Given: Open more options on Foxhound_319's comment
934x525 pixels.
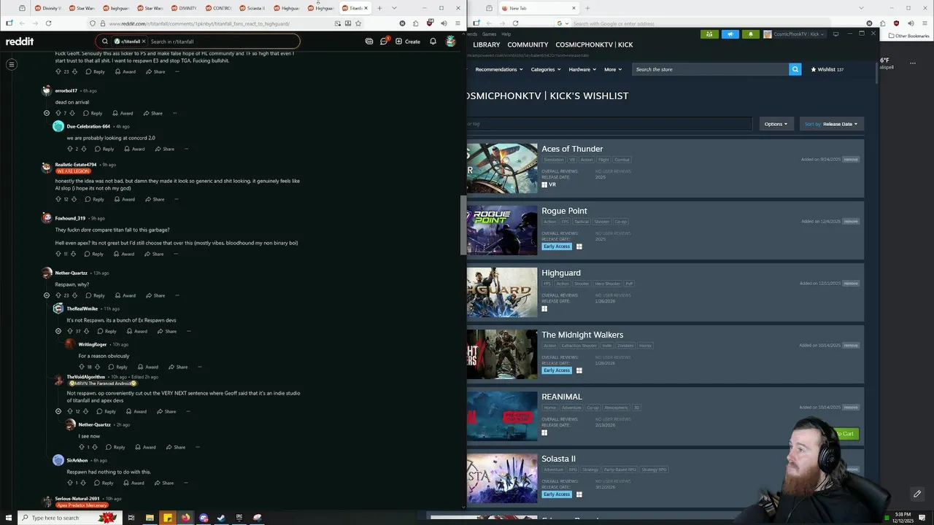Looking at the screenshot, I should pos(175,254).
